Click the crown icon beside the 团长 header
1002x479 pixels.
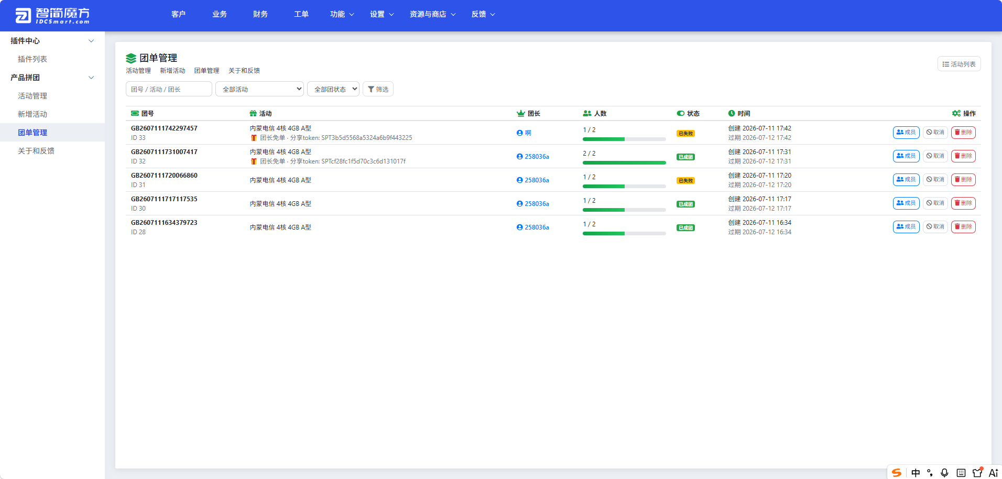point(521,113)
